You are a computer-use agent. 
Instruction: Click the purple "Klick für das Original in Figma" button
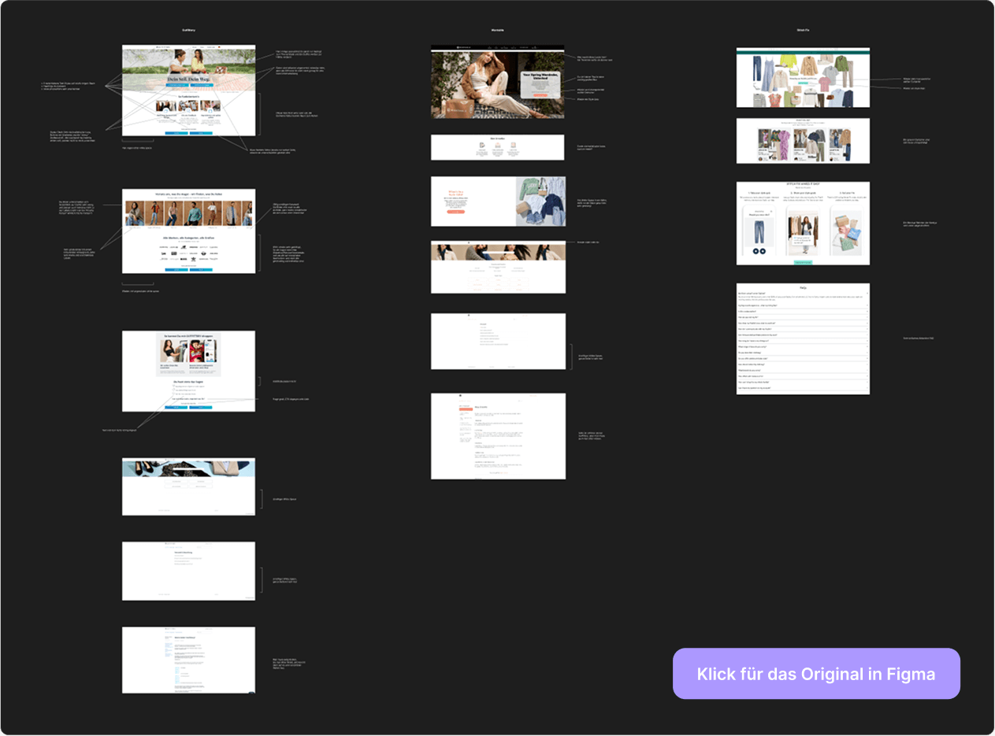click(815, 674)
